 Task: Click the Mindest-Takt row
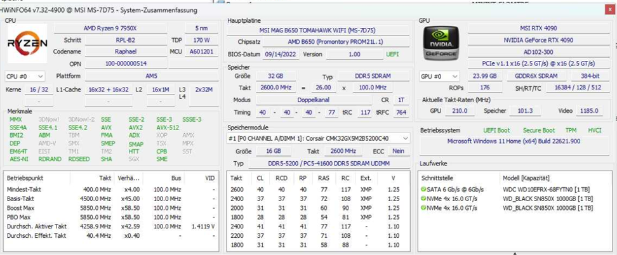click(110, 189)
